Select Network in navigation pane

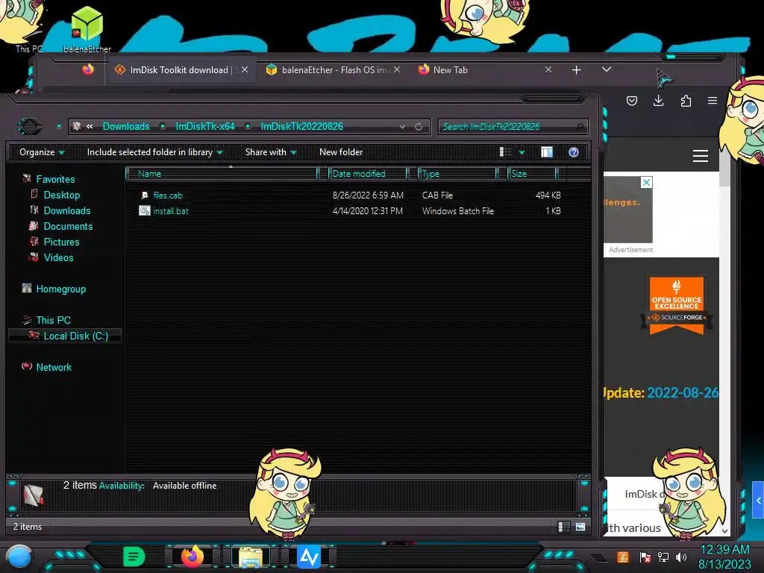[x=54, y=367]
